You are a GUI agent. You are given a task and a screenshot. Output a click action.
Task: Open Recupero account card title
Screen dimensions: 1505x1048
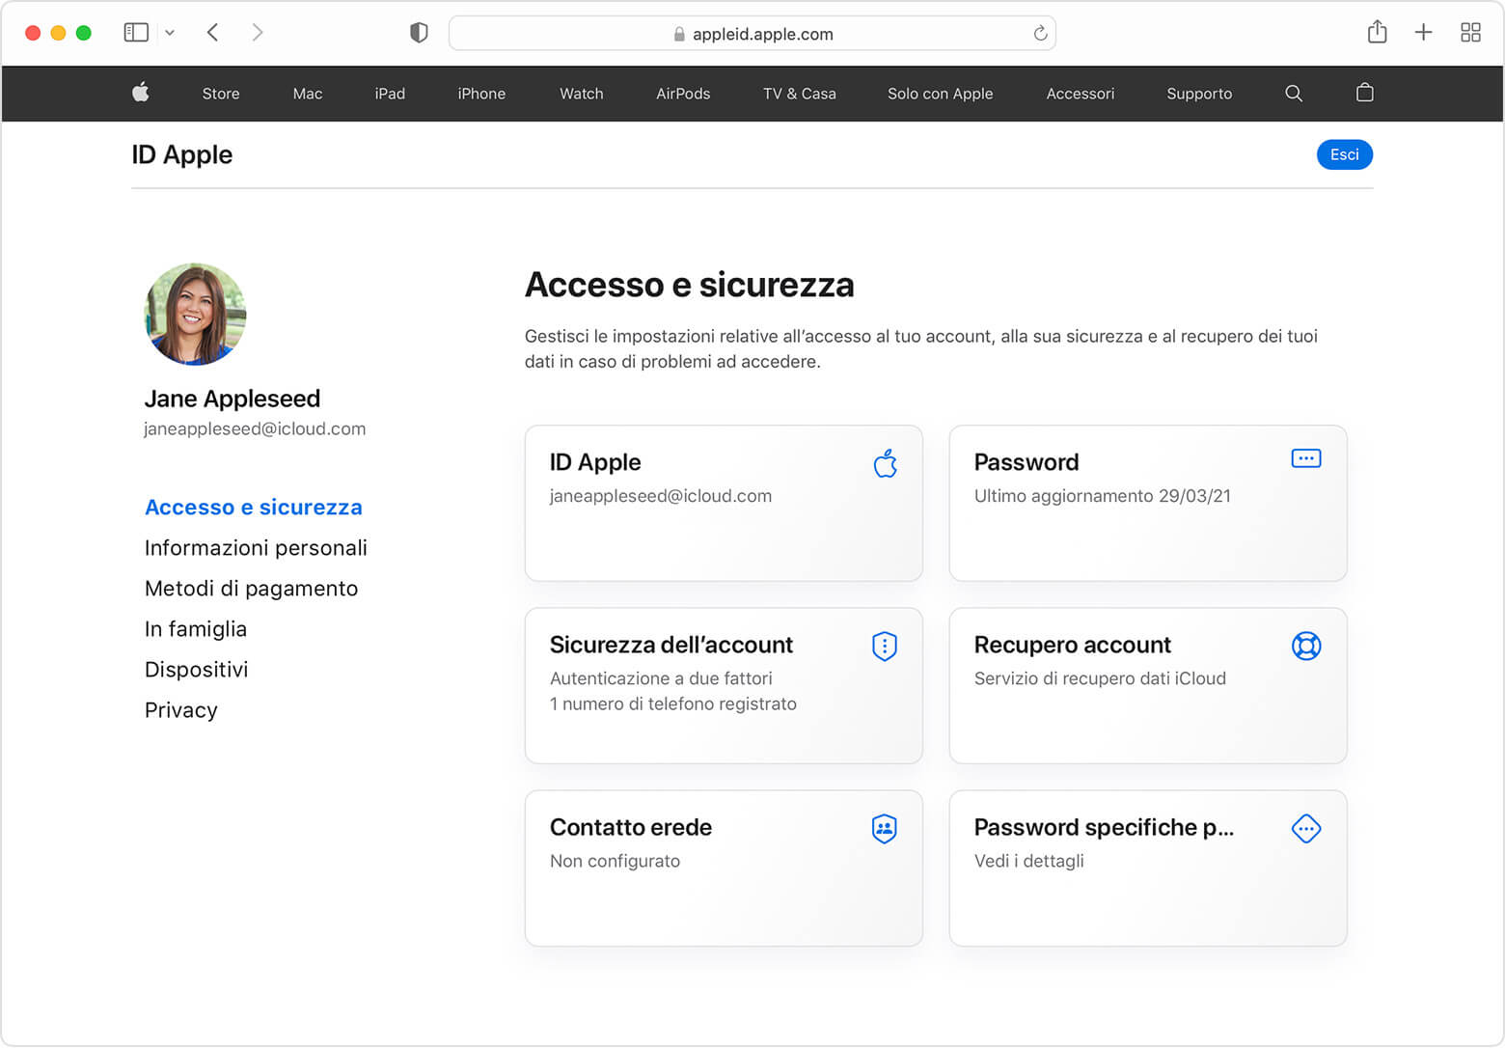1073,645
